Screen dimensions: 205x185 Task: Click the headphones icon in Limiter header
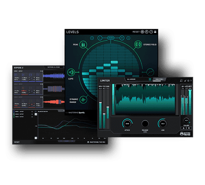181,80
